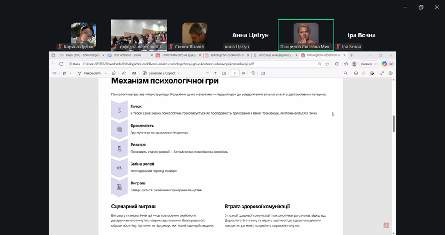Select the Erase tool in PDF toolbar
The image size is (445, 235).
pos(114,73)
